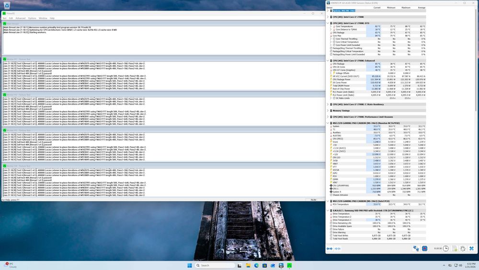The image size is (479, 270).
Task: Click the Average column header in HWiNFO
Action: tap(422, 8)
